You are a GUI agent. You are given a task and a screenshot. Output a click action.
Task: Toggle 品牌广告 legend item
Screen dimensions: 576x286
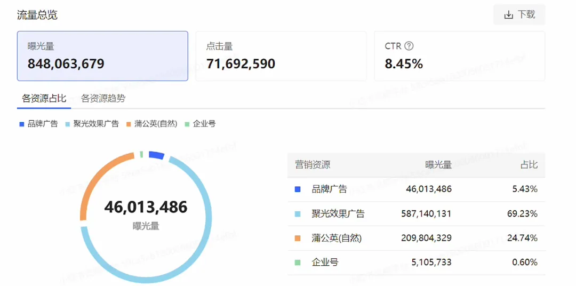point(38,124)
